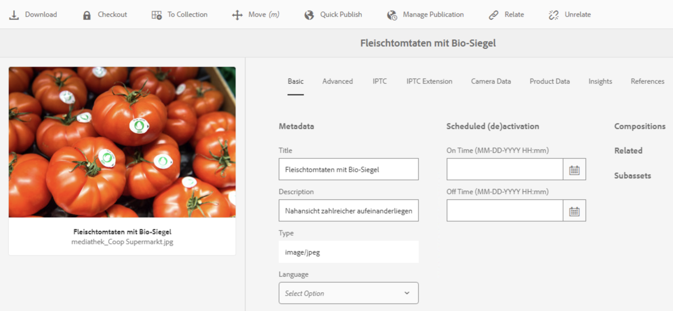This screenshot has height=311, width=673.
Task: Switch to the Camera Data tab
Action: pos(491,81)
